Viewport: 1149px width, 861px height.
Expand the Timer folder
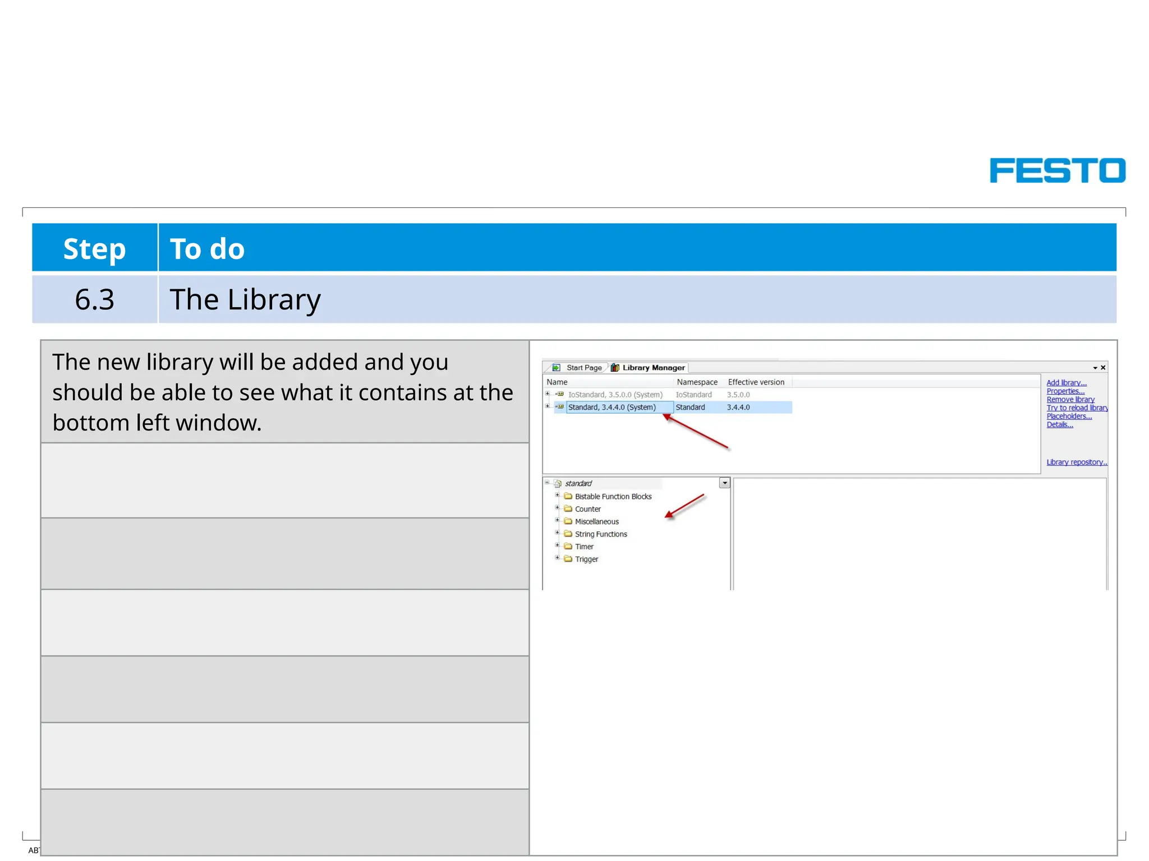tap(558, 545)
